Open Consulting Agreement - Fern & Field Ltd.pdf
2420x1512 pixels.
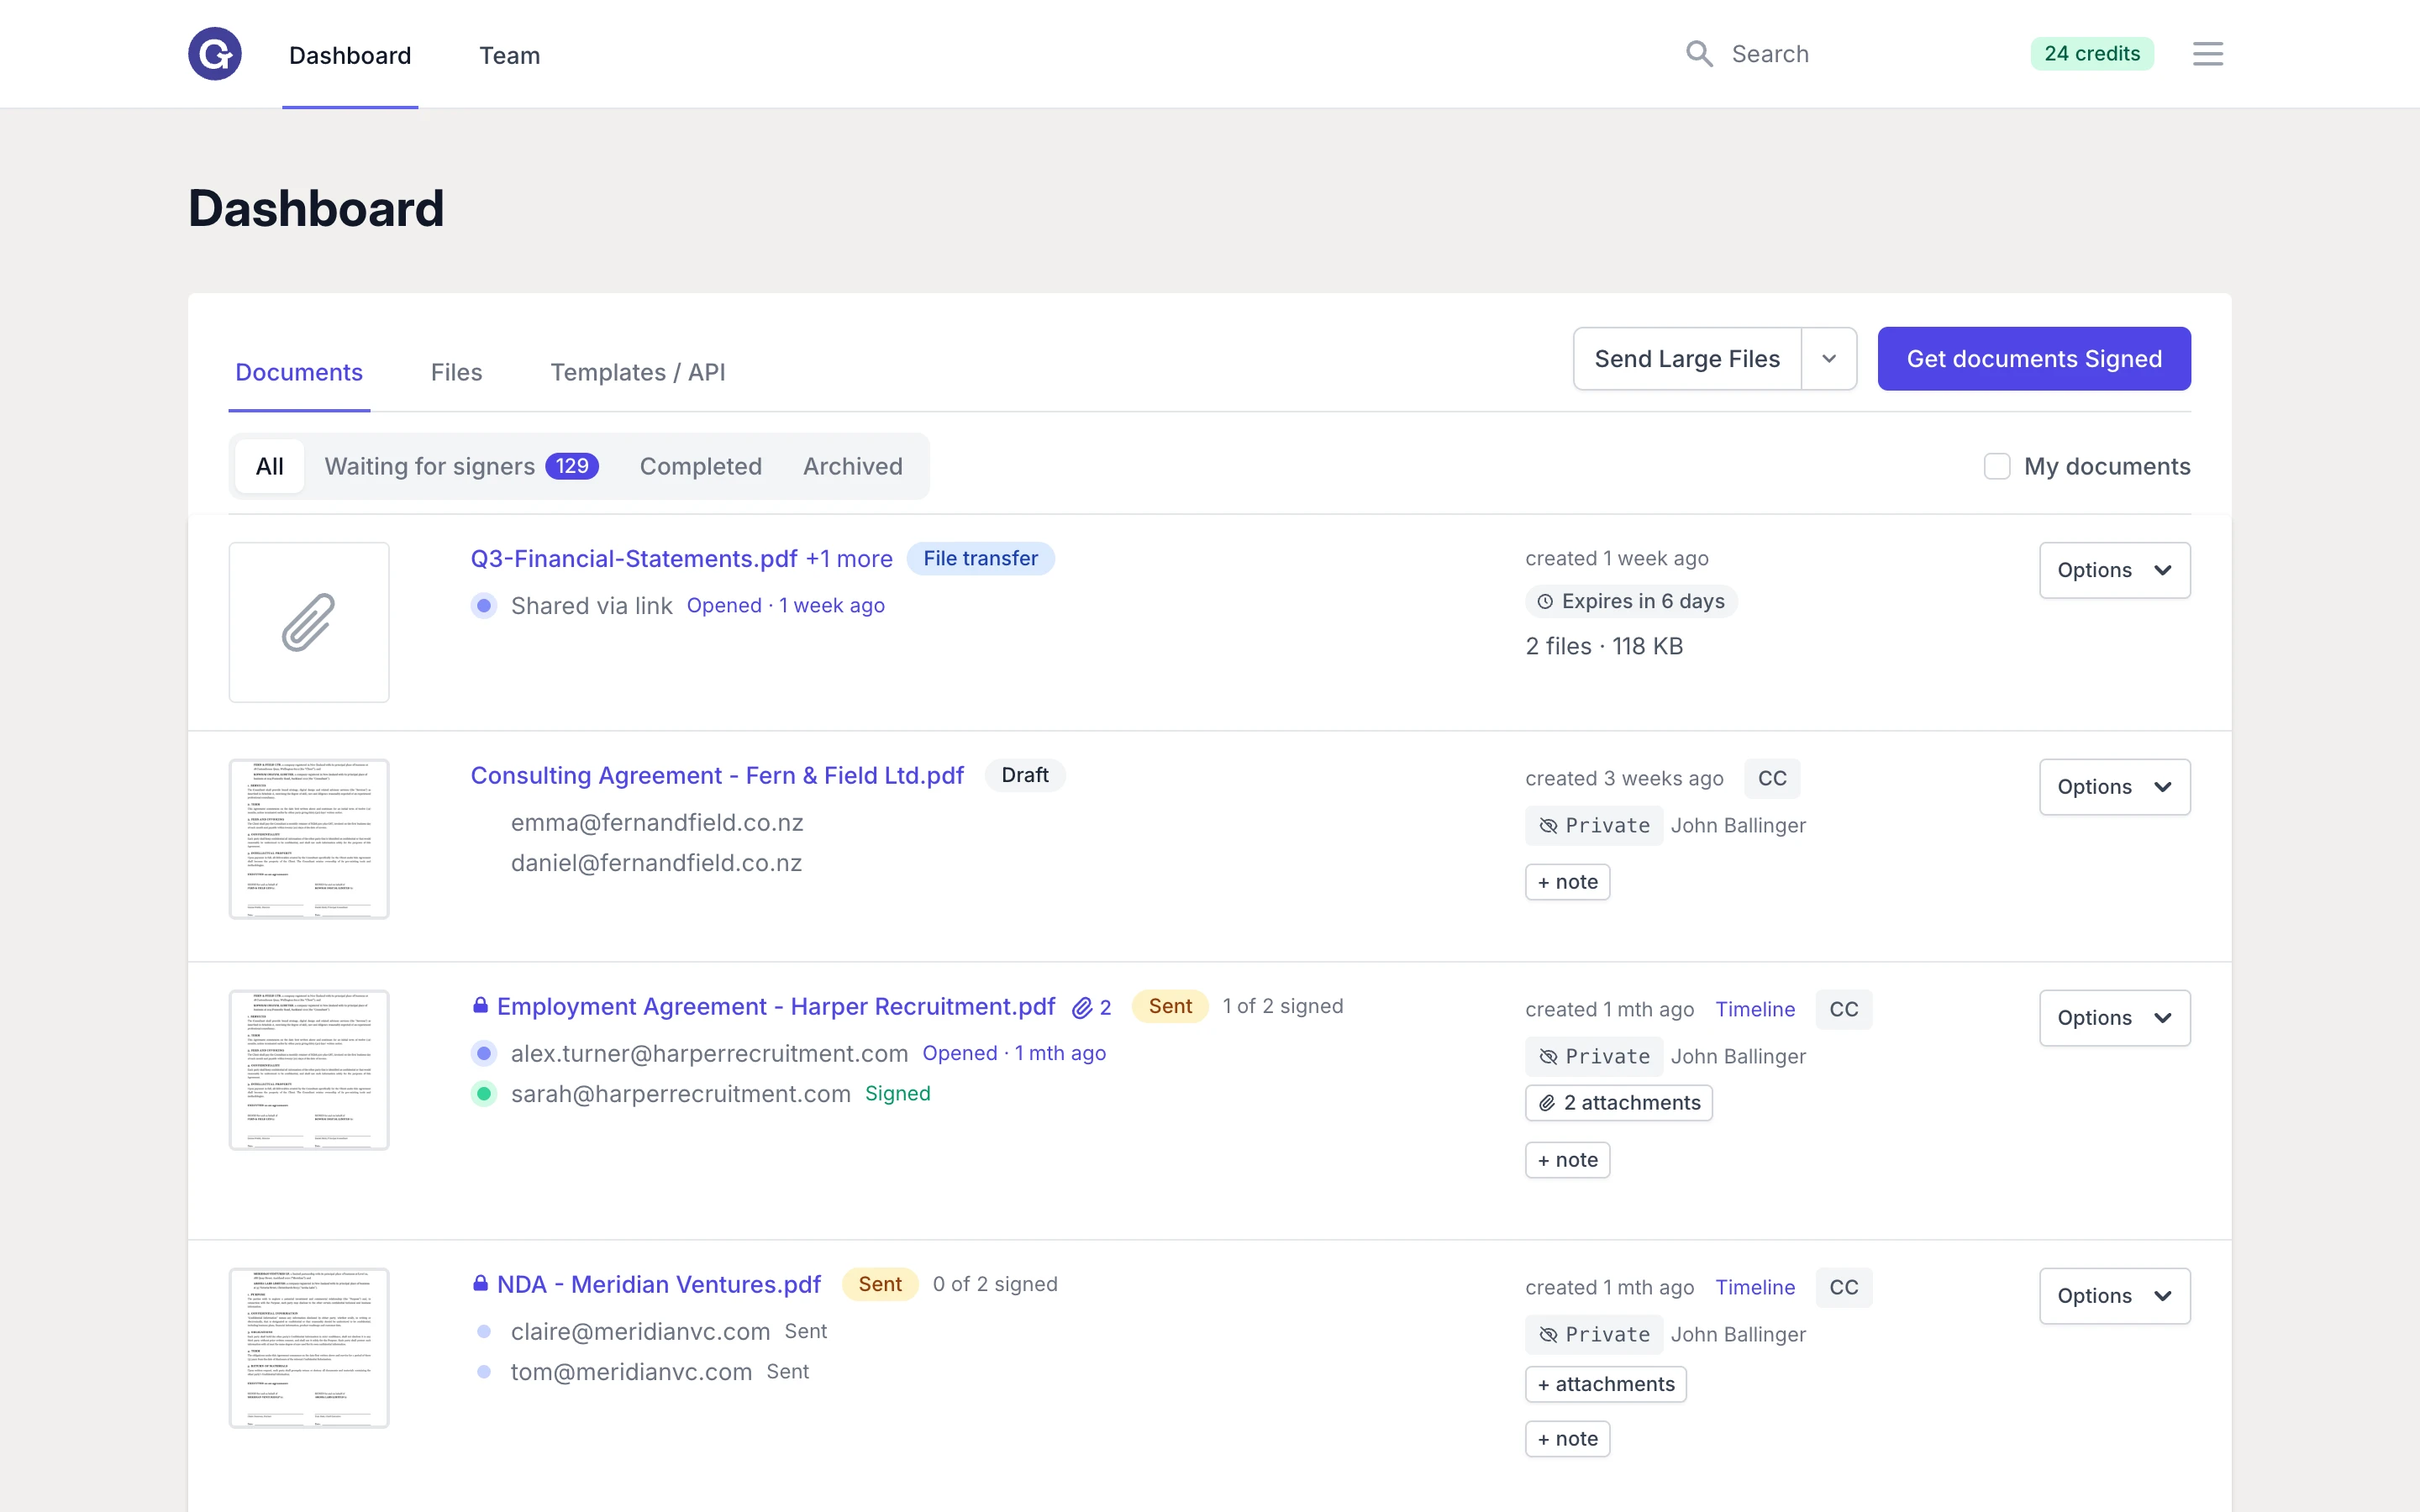click(x=717, y=775)
